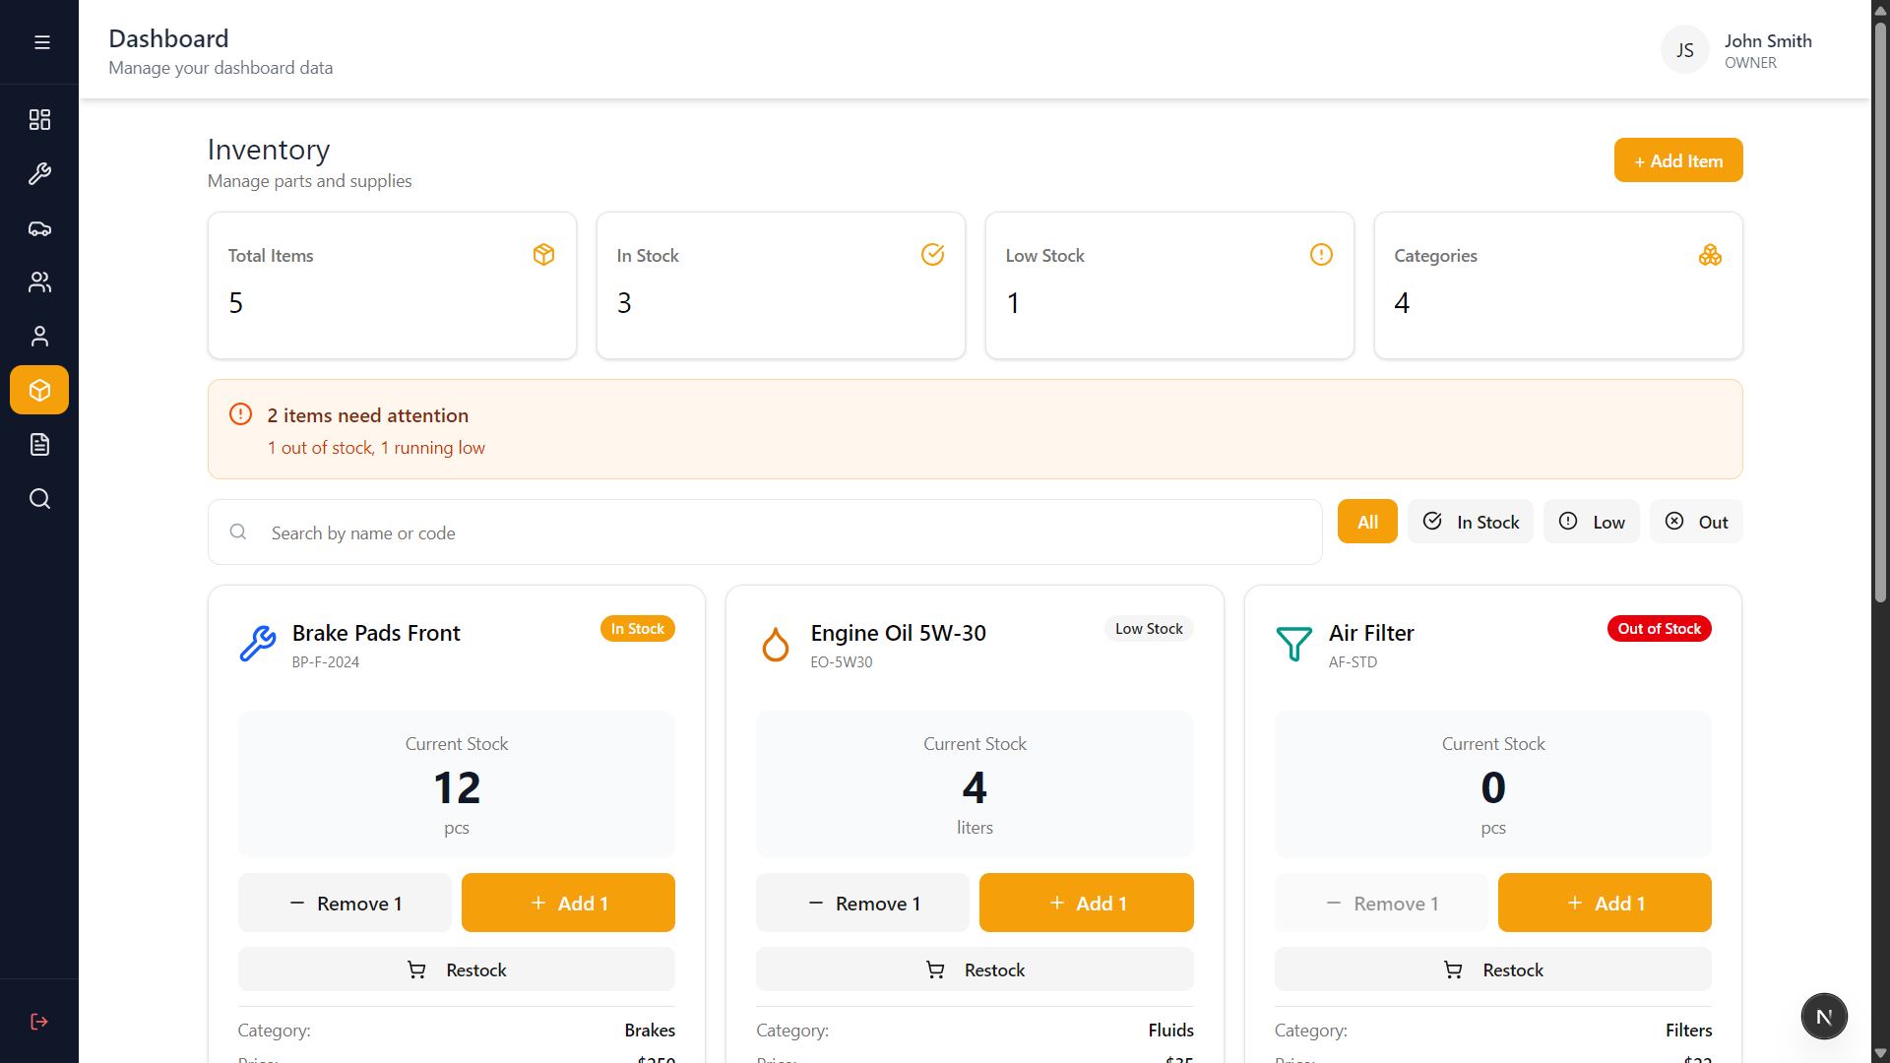Open the profile person icon in sidebar
Screen dimensions: 1890x1063
coord(39,336)
